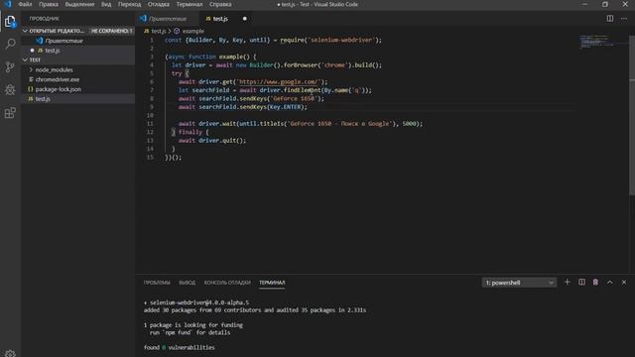Screen dimensions: 635x357
Task: Open the Search view in activity bar
Action: 10,44
